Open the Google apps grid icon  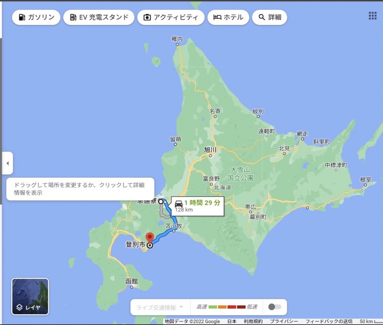tap(373, 16)
